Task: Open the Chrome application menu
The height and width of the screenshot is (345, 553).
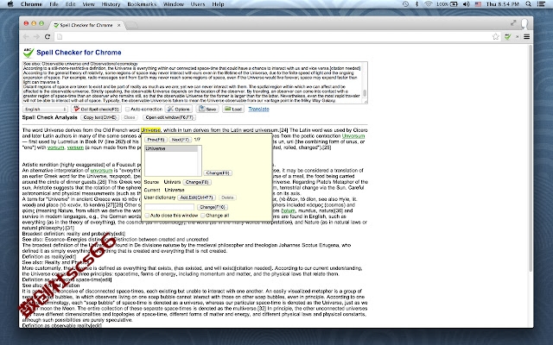Action: 31,4
